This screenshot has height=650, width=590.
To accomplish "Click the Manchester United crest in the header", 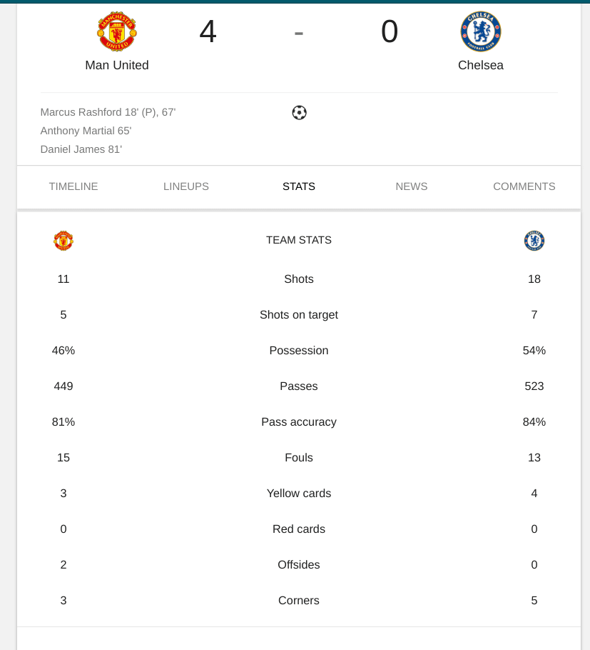I will pyautogui.click(x=117, y=31).
